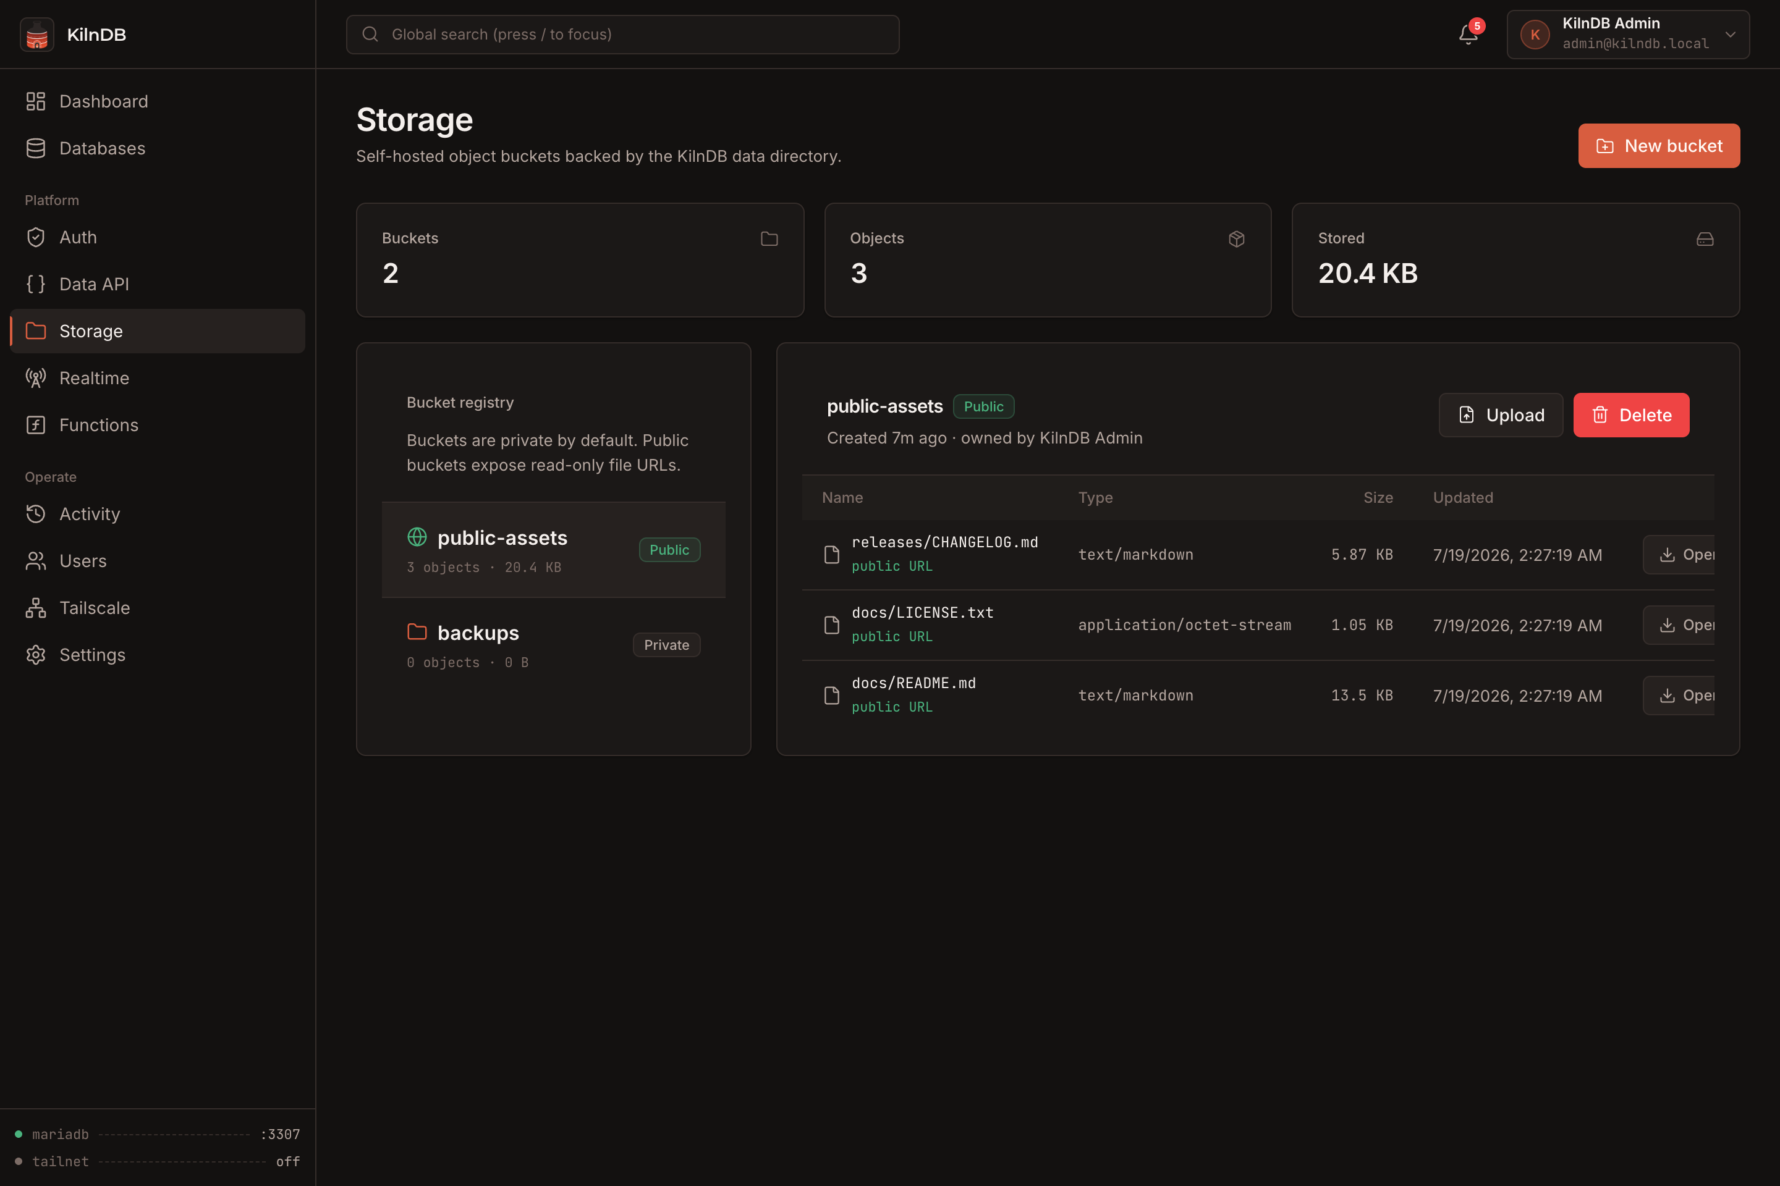Focus the Global search field

click(622, 34)
